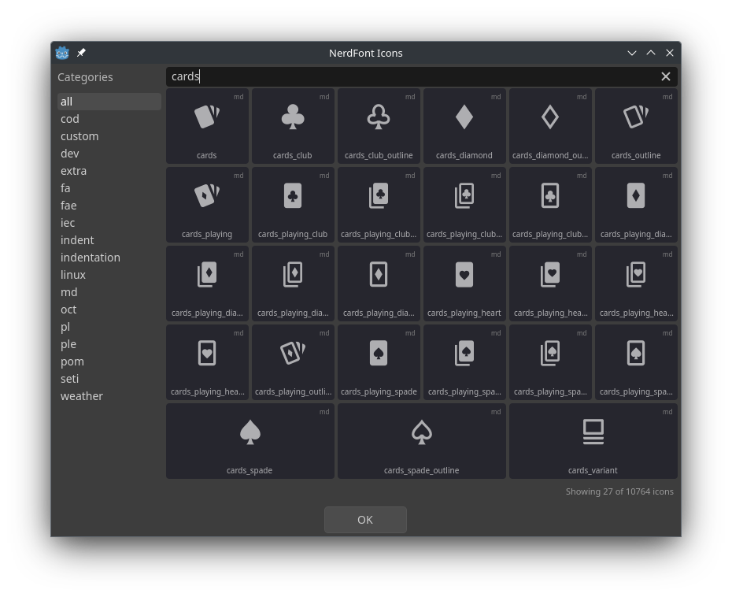Viewport: 732px width, 597px height.
Task: Choose the 'pl' category
Action: [x=109, y=327]
